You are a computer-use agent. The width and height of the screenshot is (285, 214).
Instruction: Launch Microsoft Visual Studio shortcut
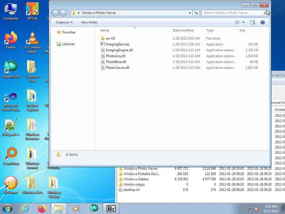tap(11, 101)
